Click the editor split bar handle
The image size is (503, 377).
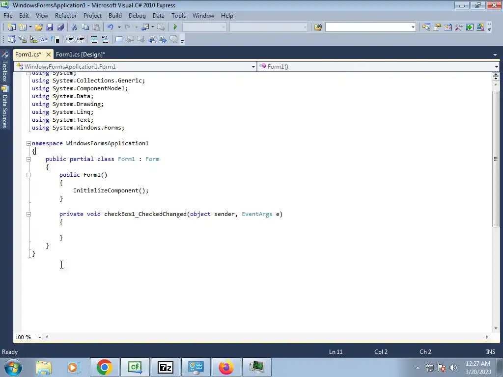[x=496, y=76]
